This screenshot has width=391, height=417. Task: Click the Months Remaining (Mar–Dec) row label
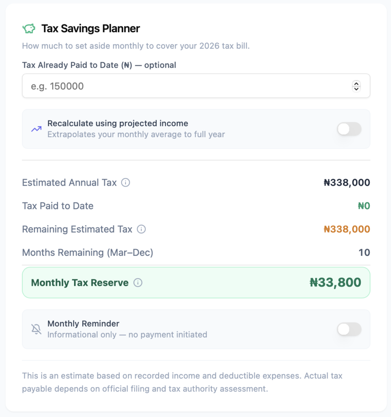[x=88, y=253]
